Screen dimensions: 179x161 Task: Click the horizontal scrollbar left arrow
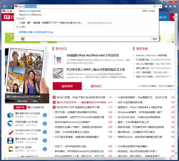click(5, 158)
